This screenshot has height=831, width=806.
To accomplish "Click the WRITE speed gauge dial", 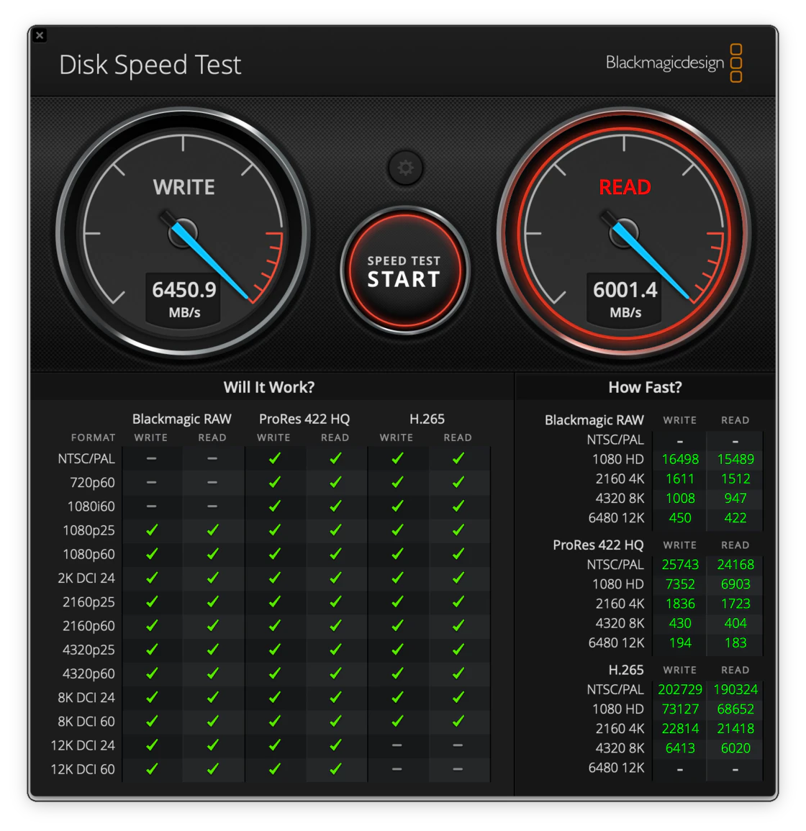I will click(184, 223).
